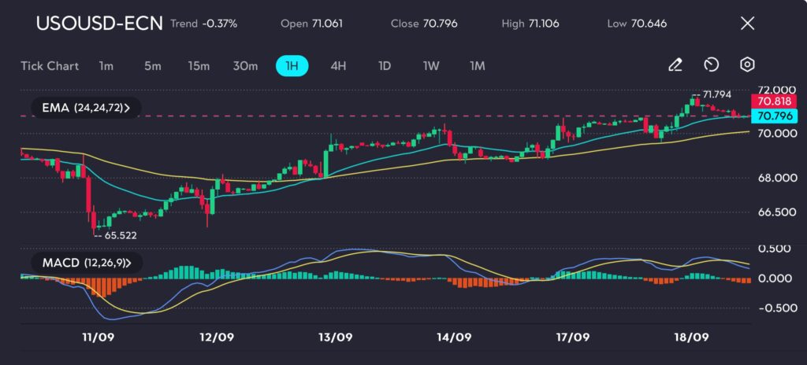Open the hexagon chart settings icon
Viewport: 807px width, 365px height.
tap(747, 65)
